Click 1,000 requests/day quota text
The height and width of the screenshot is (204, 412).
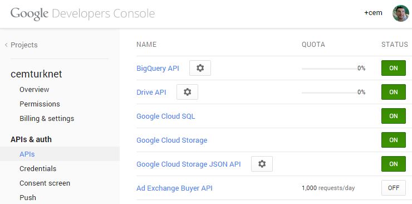pos(328,188)
